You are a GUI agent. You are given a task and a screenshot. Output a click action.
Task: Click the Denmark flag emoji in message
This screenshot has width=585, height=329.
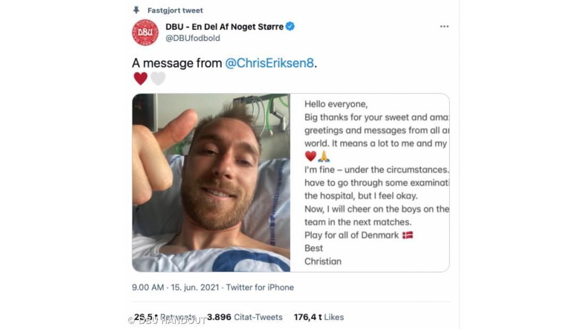tap(407, 235)
